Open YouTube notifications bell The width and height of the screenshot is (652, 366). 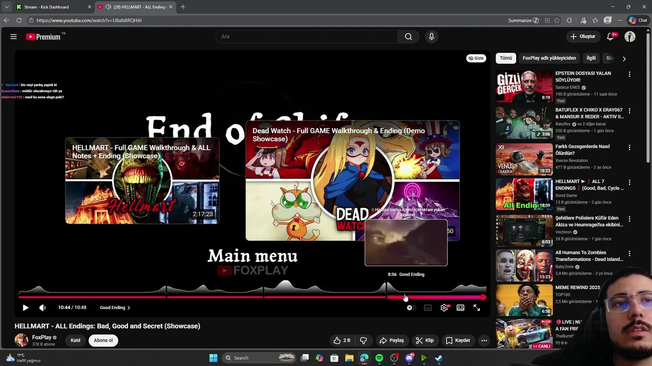611,37
